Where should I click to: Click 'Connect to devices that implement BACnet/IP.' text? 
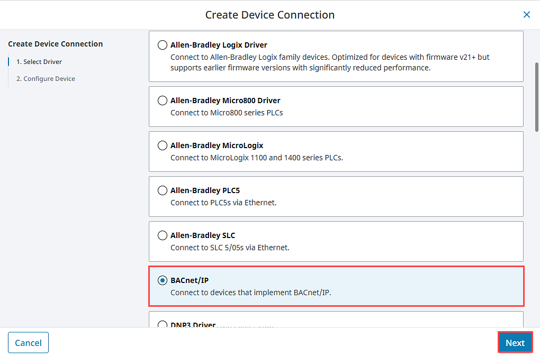point(251,293)
